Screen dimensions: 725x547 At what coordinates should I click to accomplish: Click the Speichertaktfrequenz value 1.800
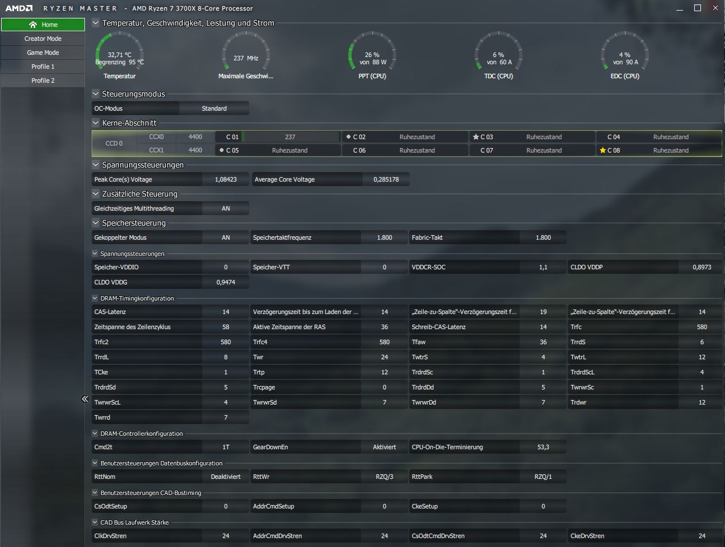(385, 237)
